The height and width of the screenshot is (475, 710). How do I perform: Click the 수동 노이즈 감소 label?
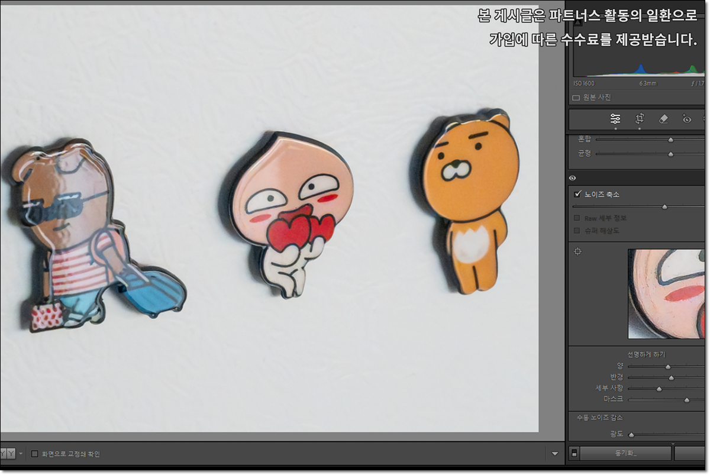pyautogui.click(x=600, y=418)
